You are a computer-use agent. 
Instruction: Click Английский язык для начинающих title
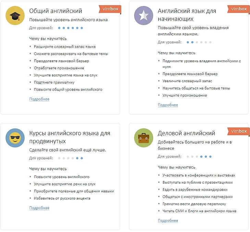tap(187, 15)
